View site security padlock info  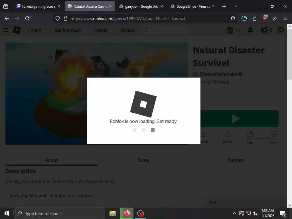click(x=66, y=18)
